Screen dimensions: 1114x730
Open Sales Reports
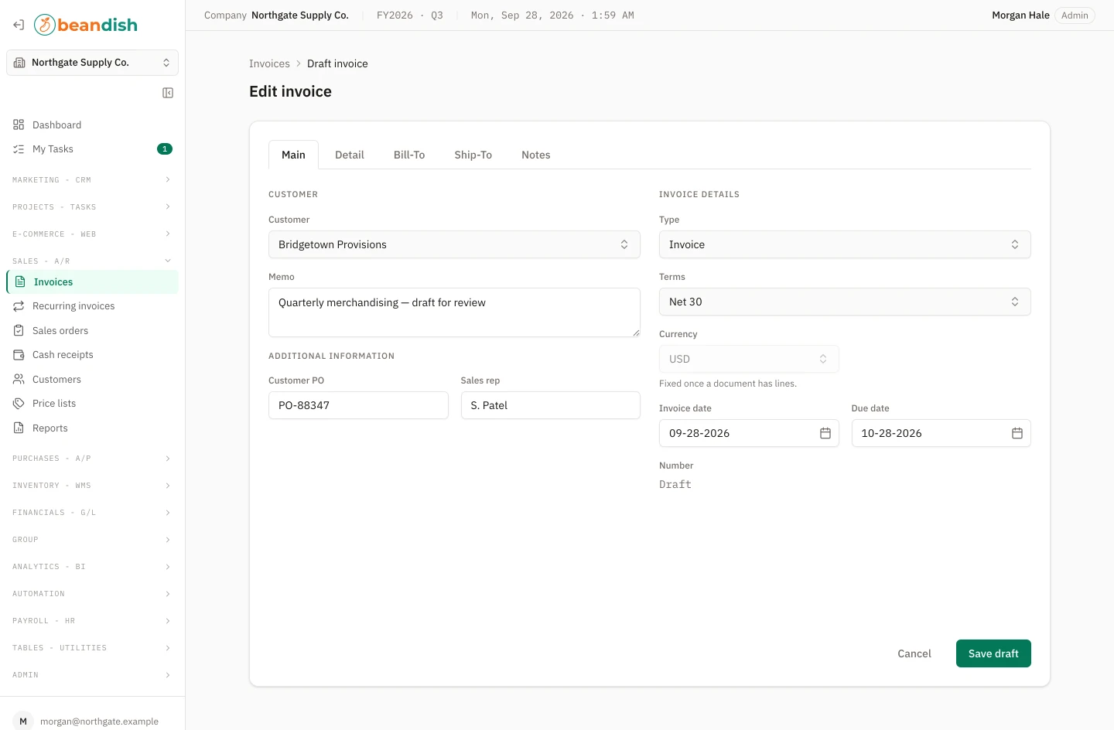(92, 428)
